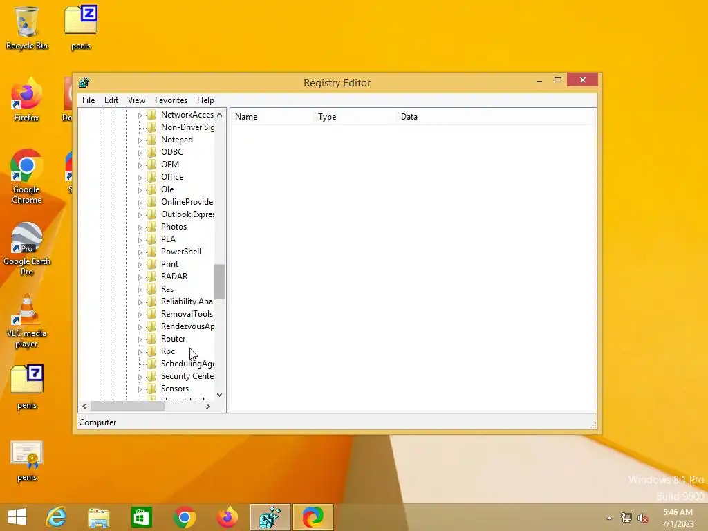Viewport: 708px width, 531px height.
Task: Click the Office key folder icon
Action: (152, 177)
